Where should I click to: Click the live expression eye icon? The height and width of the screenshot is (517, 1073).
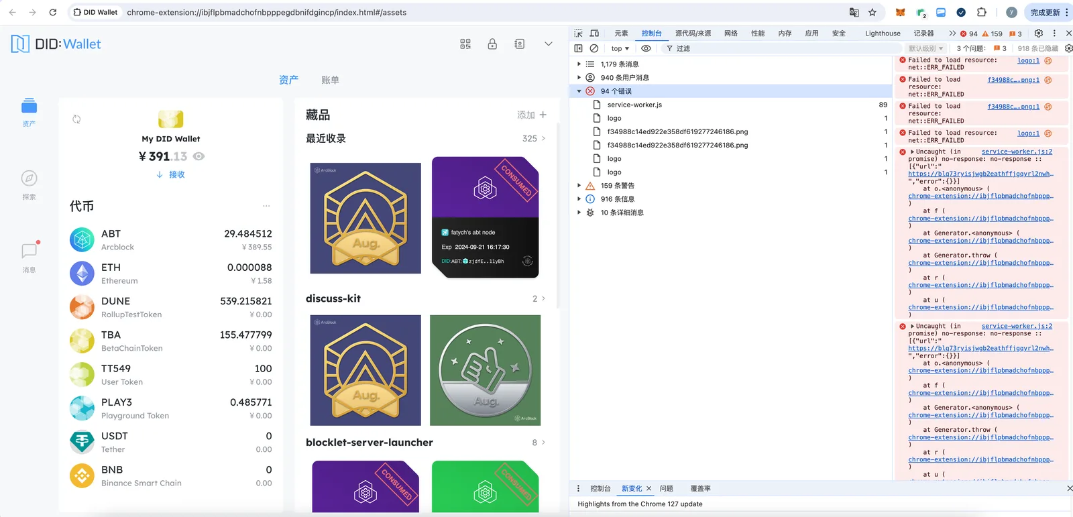coord(646,48)
